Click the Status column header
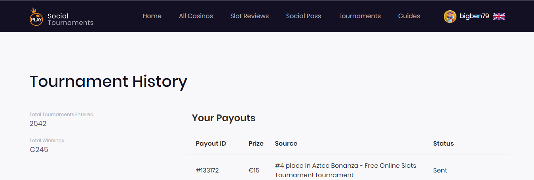This screenshot has width=534, height=180. [x=443, y=144]
